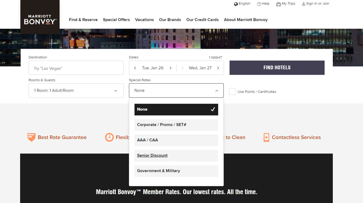Screen dimensions: 363x203
Task: Move check-out date forward one day
Action: (218, 68)
